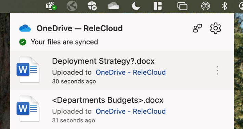This screenshot has height=129, width=243.
Task: Open OneDrive settings gear icon
Action: pyautogui.click(x=216, y=28)
